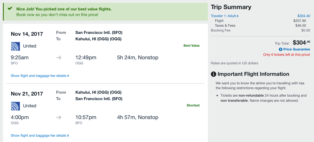Click the Price Guarantee dollar icon

pos(280,49)
